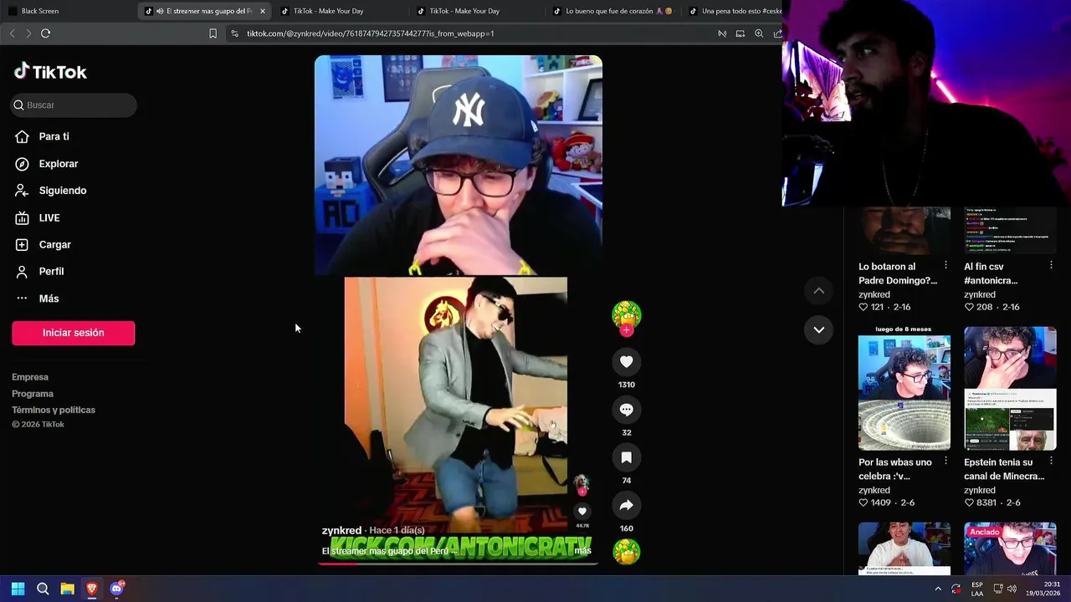The width and height of the screenshot is (1071, 602).
Task: Open Epstein tenia su canal thumbnail
Action: [1010, 389]
